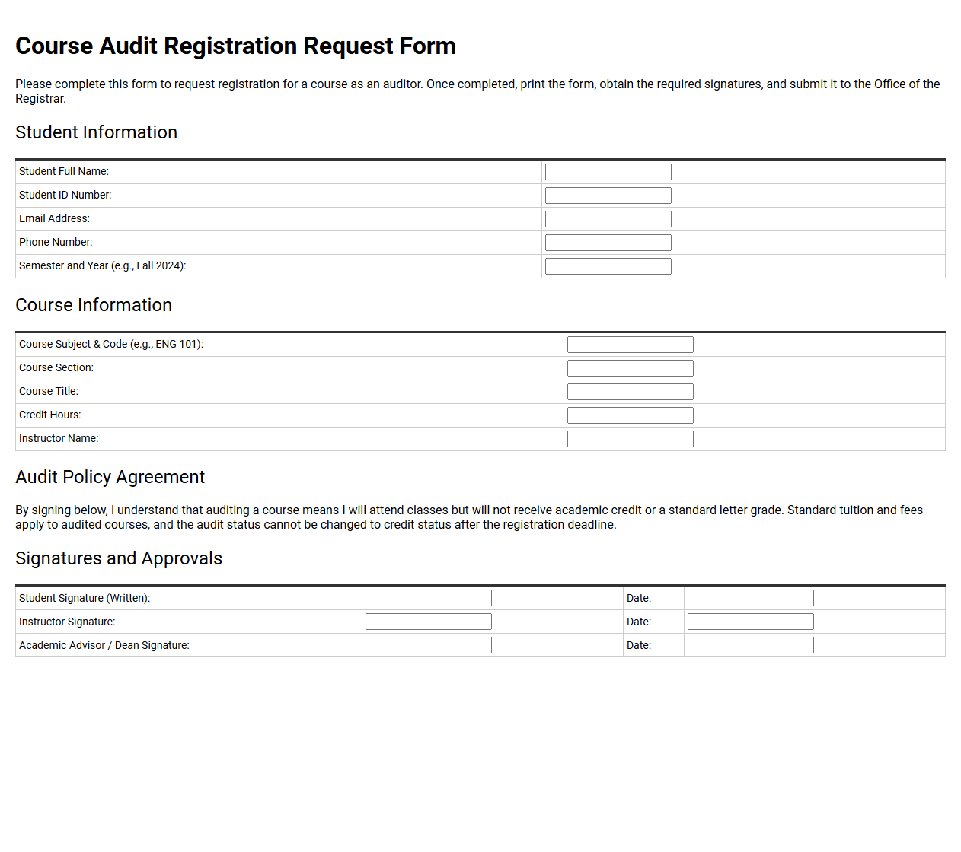
Task: Click the 'Signatures and Approvals' heading
Action: tap(119, 558)
